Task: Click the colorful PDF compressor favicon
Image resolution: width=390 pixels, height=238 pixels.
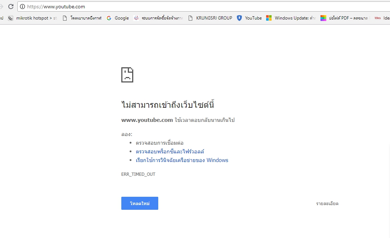Action: [323, 18]
